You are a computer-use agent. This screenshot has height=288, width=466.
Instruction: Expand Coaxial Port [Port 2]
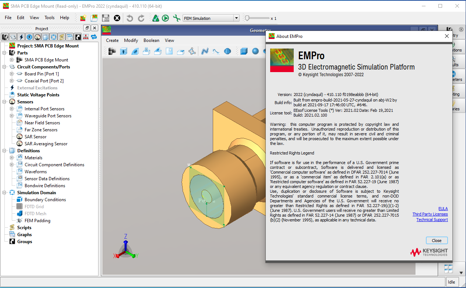point(12,81)
